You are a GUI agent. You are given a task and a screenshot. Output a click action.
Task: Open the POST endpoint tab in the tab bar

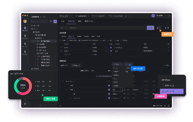[x=99, y=16]
